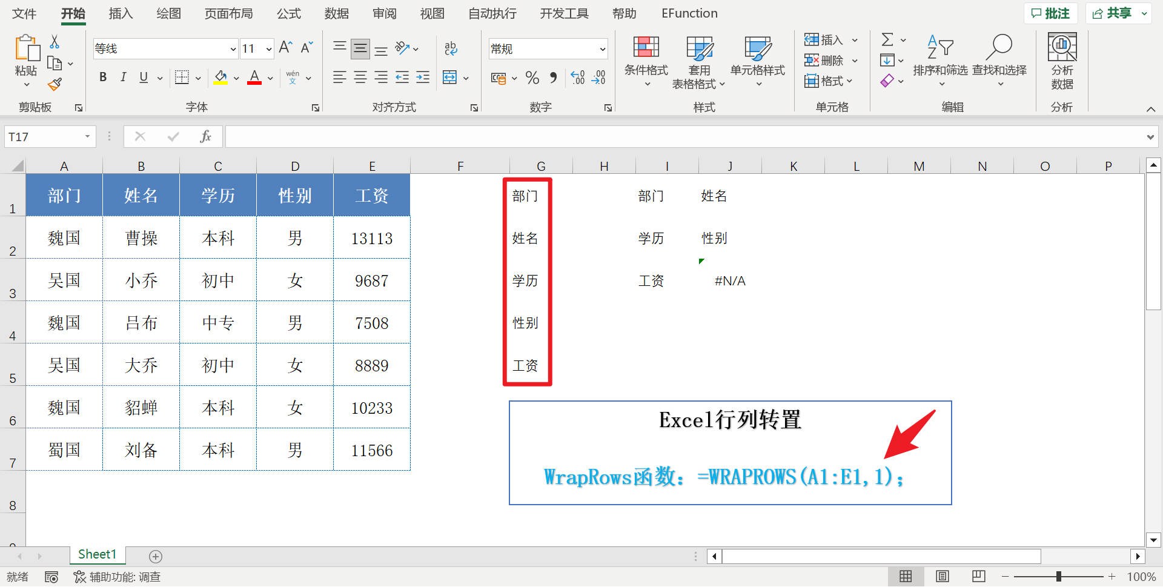Apply percent style

[532, 78]
